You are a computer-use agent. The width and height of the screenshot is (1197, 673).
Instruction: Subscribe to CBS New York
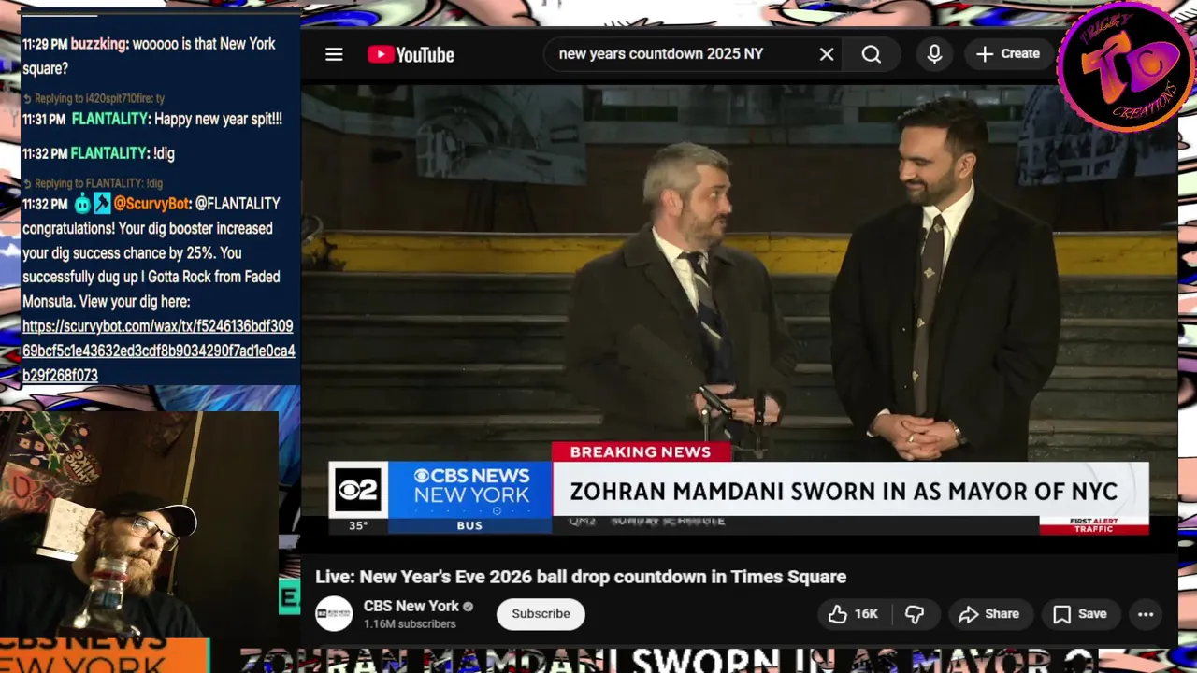click(541, 614)
